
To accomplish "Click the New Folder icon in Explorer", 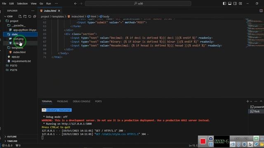I will (25, 16).
